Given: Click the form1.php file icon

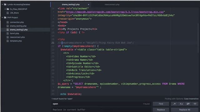Looking at the screenshot, I should click(7, 33).
